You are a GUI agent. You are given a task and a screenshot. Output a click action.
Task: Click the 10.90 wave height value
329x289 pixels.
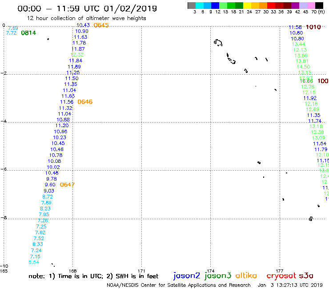(82, 31)
